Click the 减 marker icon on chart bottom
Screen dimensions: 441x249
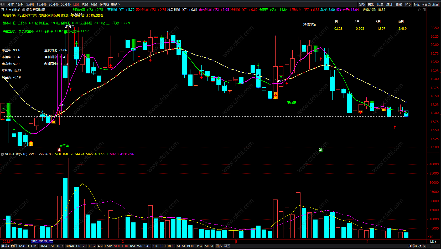coord(321,150)
